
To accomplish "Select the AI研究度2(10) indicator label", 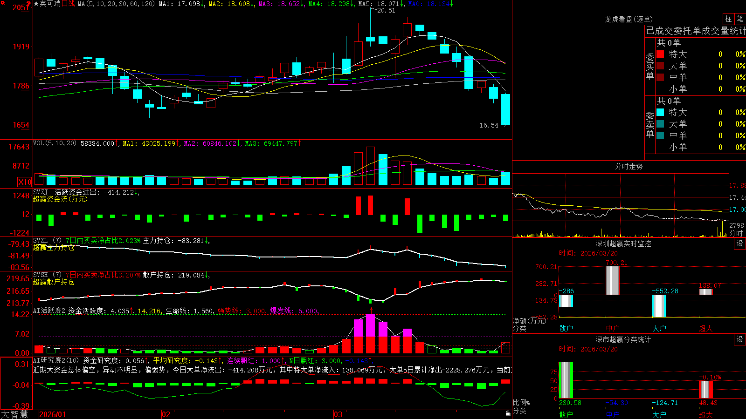I will [x=56, y=360].
